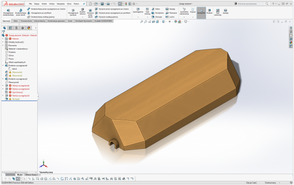Toggle the Instant3D button
Image resolution: width=294 pixels, height=185 pixels.
click(x=201, y=13)
